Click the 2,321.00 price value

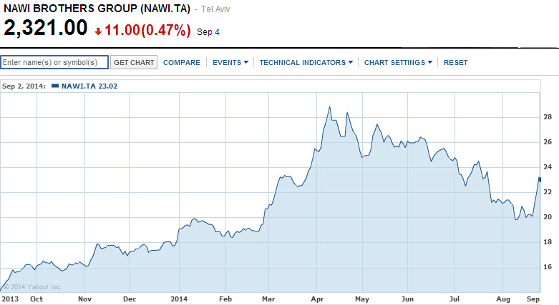(x=45, y=28)
